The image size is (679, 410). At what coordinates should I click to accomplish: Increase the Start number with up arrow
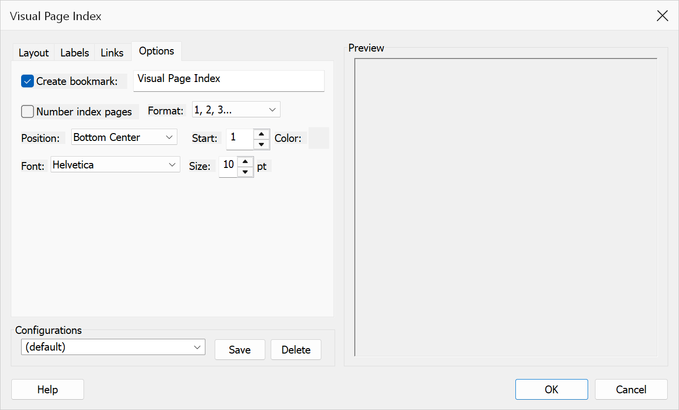coord(261,134)
